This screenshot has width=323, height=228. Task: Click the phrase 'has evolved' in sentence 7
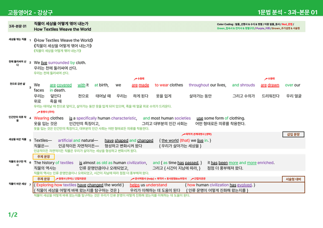point(241,185)
